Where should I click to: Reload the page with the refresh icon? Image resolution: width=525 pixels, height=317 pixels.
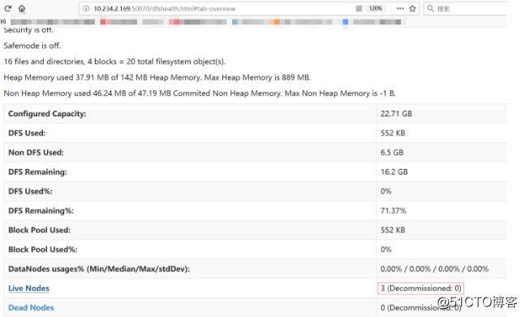[x=7, y=8]
